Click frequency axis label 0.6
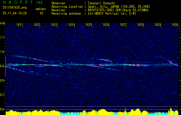181x115 pixels. point(2,109)
